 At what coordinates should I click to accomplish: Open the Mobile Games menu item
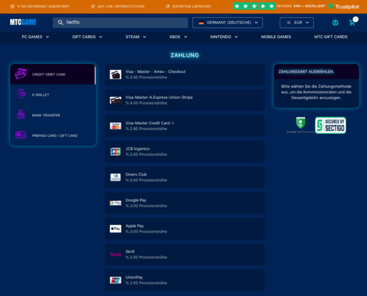[276, 37]
